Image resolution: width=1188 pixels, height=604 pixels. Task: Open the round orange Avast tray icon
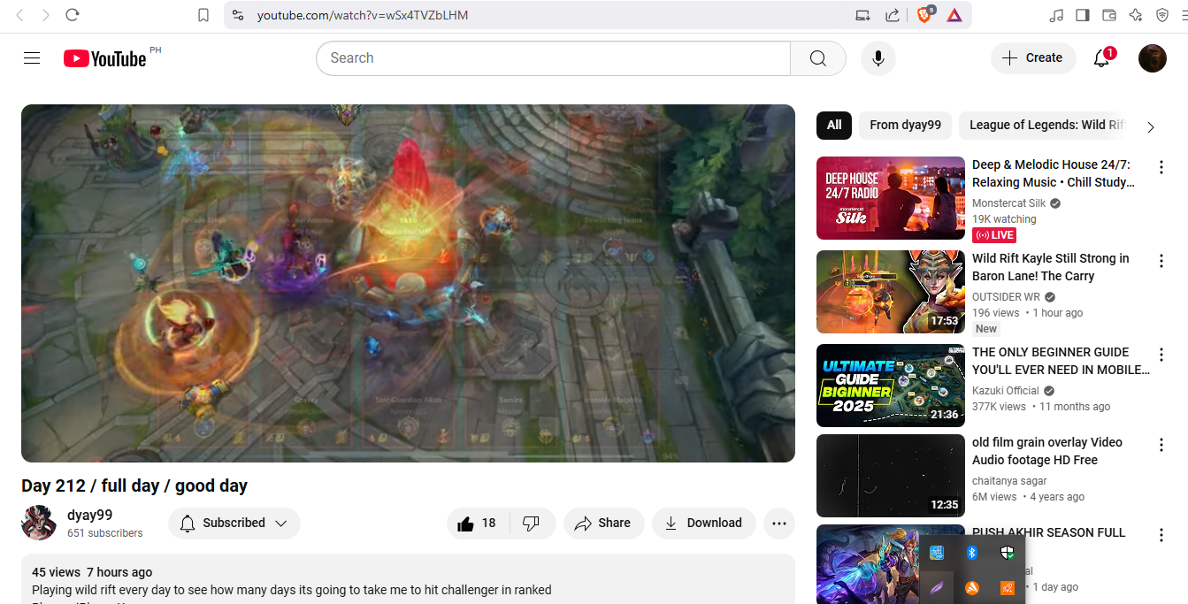coord(971,588)
